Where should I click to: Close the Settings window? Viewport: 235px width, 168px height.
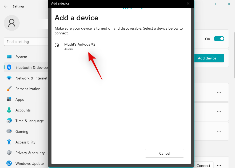tap(229, 4)
